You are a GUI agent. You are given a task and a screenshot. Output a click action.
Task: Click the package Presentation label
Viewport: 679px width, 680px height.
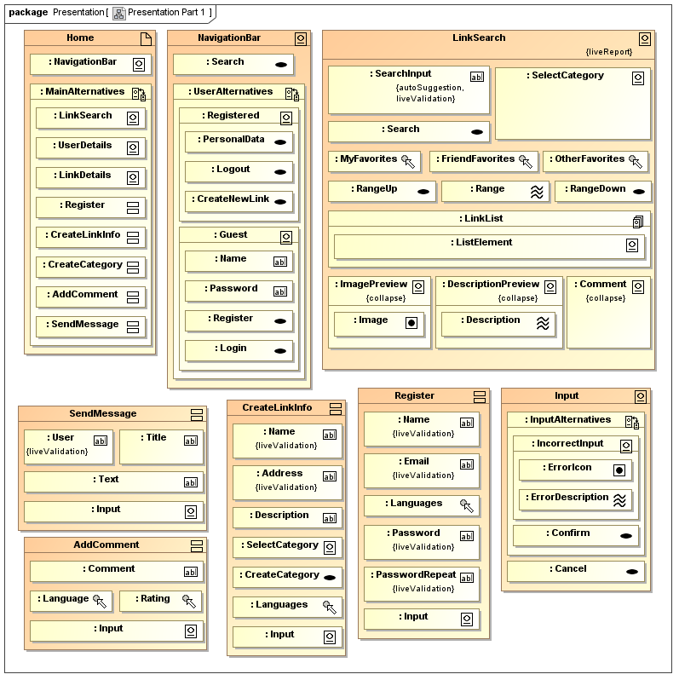pos(56,12)
